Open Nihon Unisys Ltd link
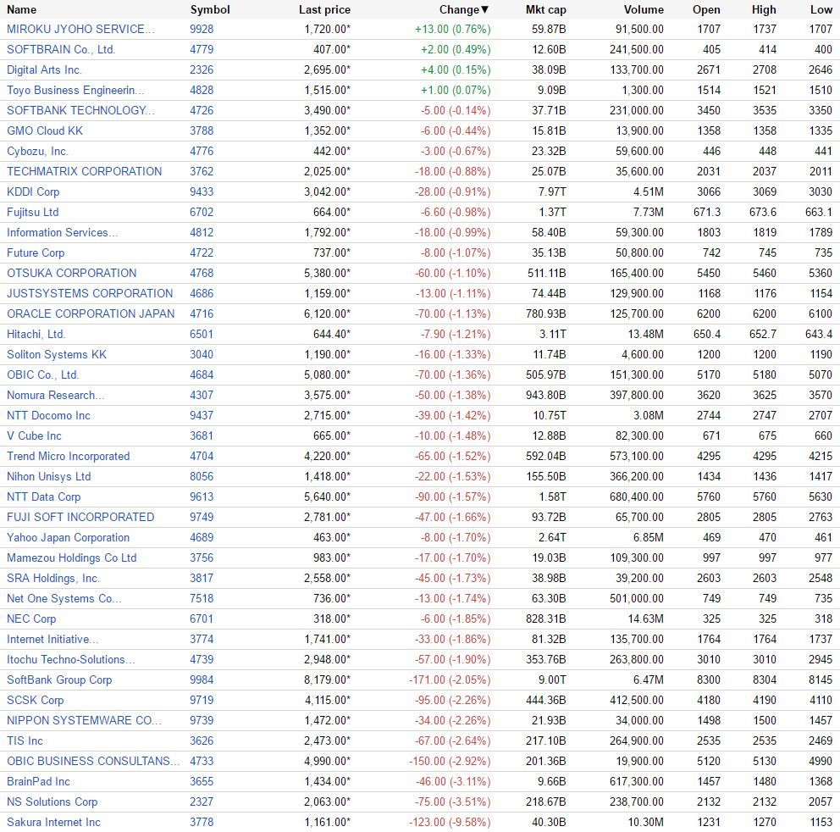 pyautogui.click(x=49, y=477)
